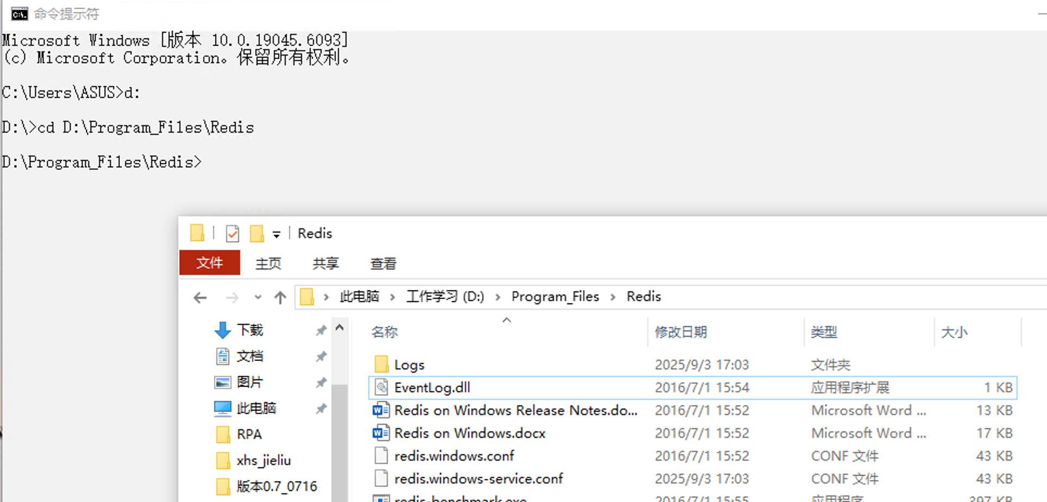Screen dimensions: 1047x502
Task: Click Word icon of Redis on Windows.docx
Action: [381, 432]
